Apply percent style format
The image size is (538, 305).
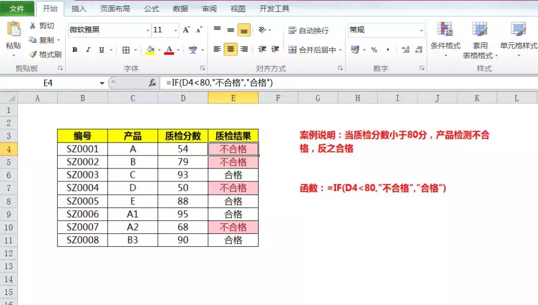coord(374,50)
